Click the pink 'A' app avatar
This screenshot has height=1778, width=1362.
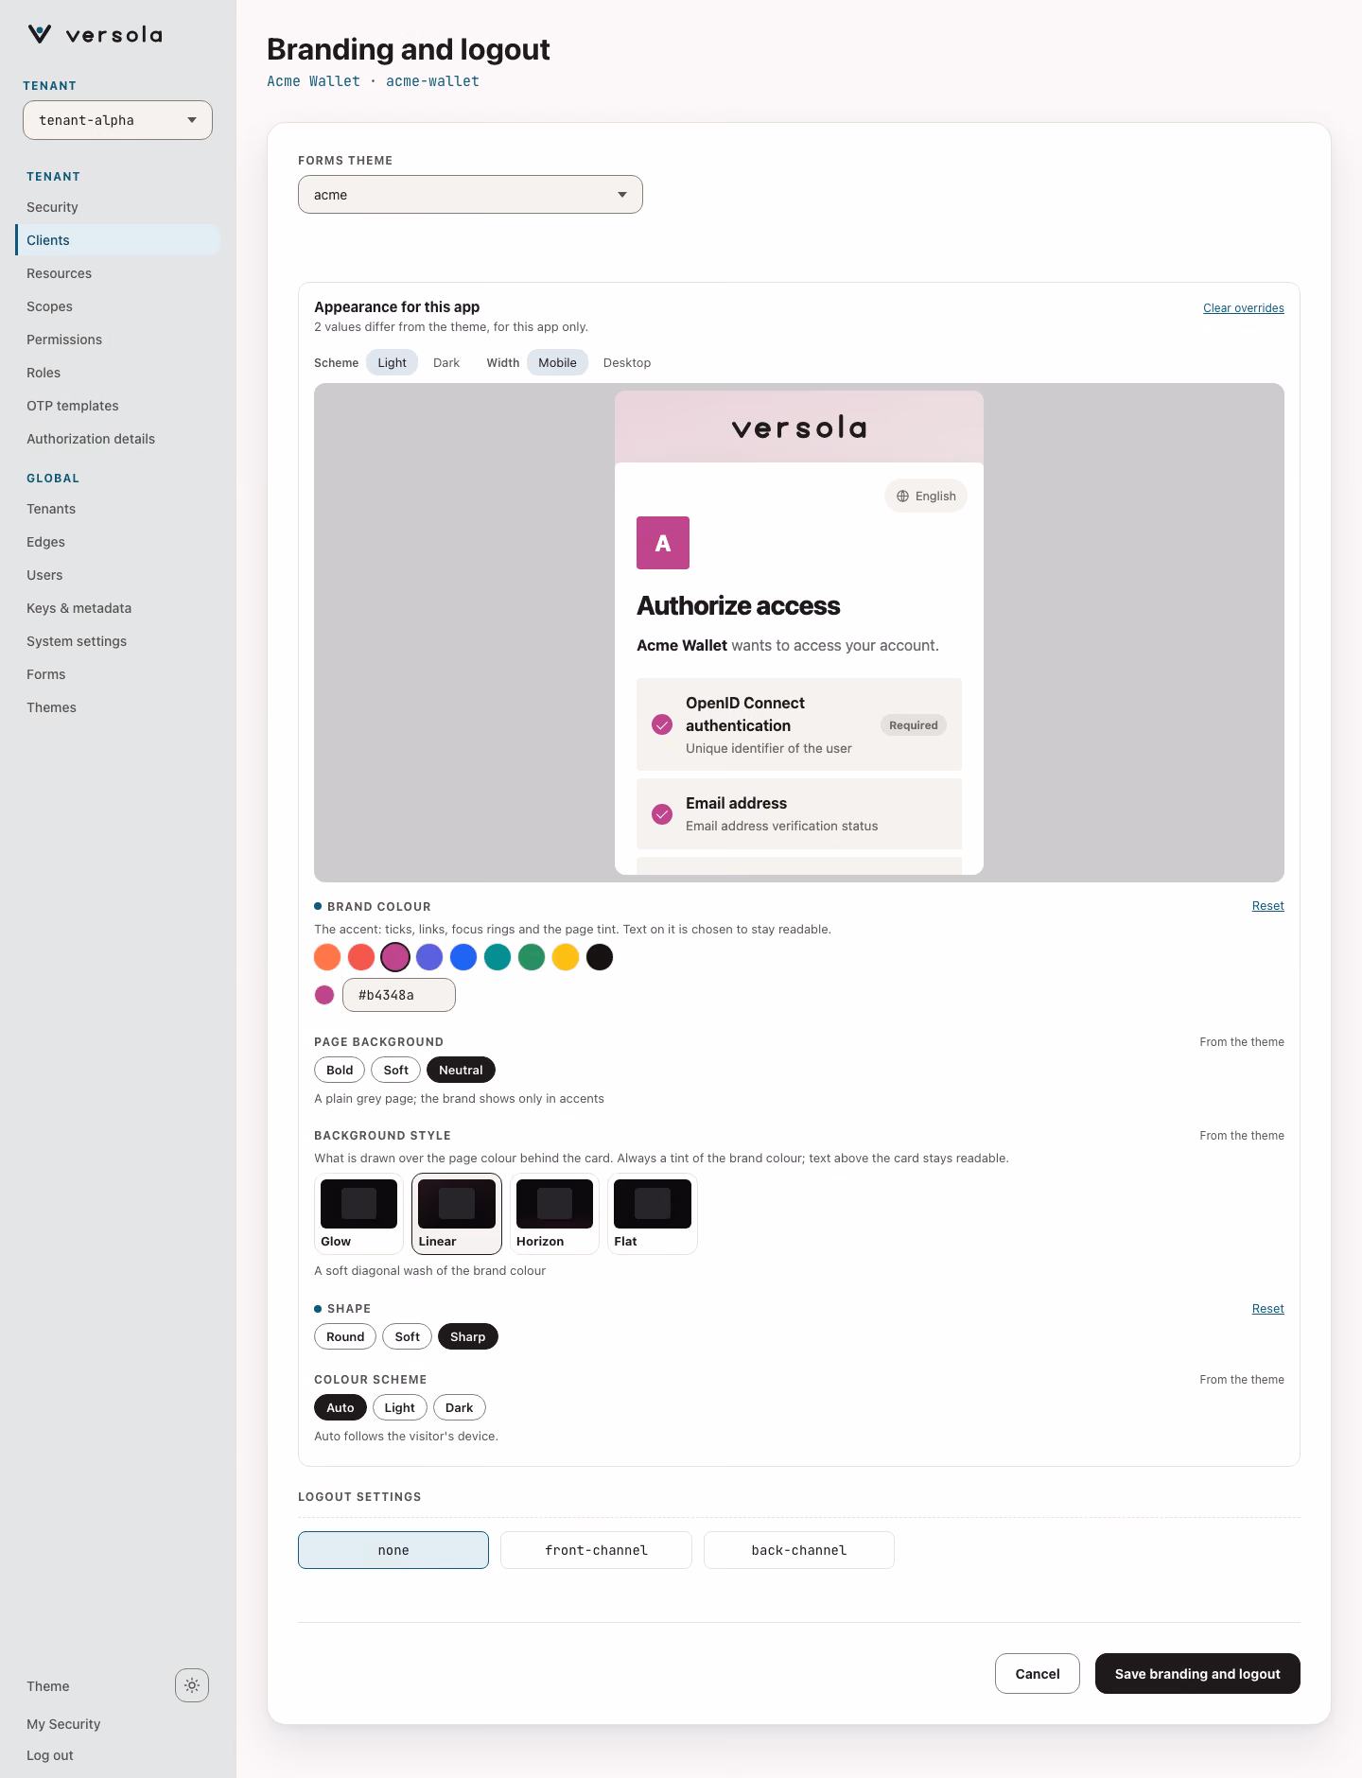pyautogui.click(x=663, y=543)
